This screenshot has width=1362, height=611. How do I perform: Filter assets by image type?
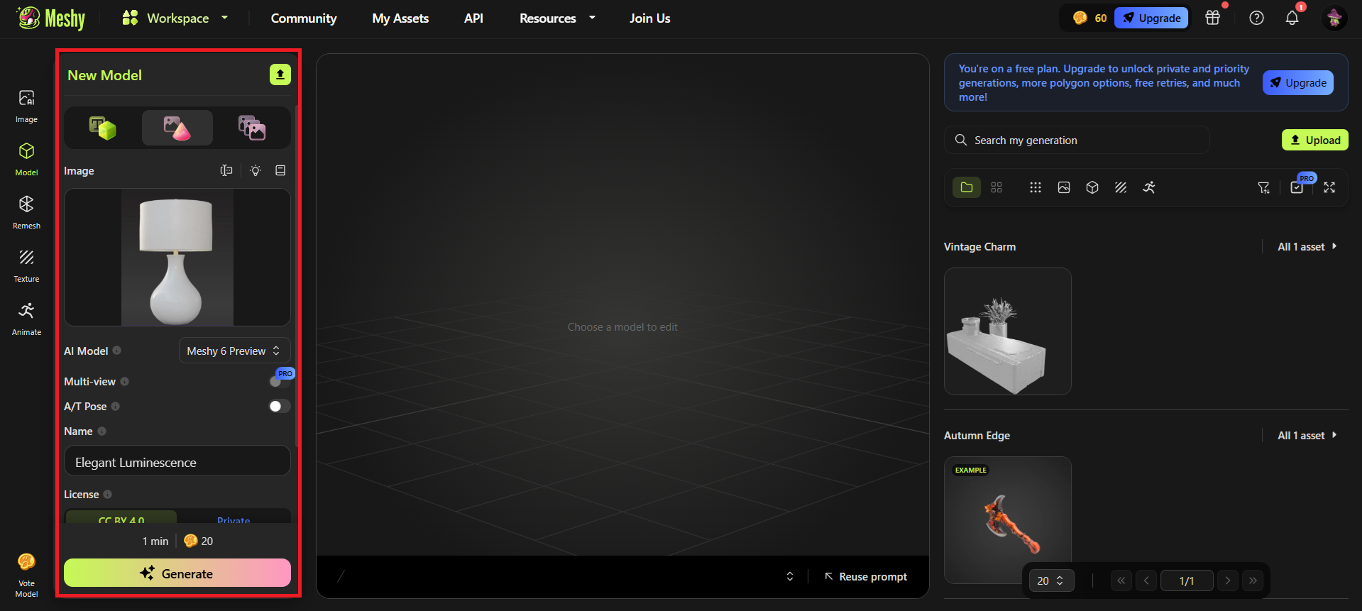(x=1064, y=187)
